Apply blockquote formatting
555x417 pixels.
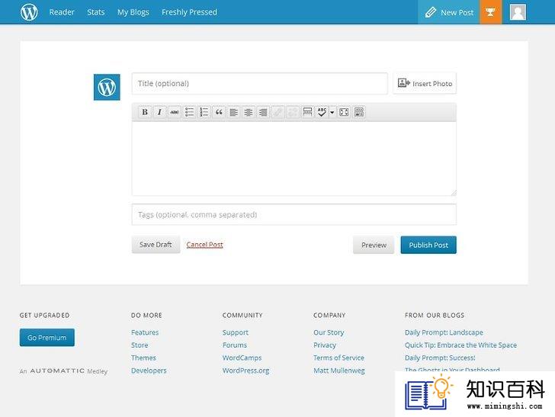coord(219,112)
